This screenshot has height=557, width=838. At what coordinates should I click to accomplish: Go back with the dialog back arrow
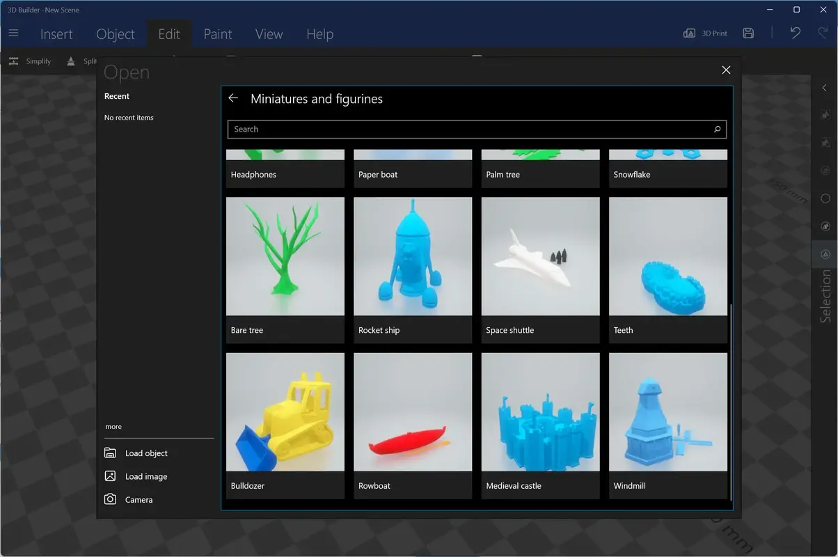coord(233,98)
